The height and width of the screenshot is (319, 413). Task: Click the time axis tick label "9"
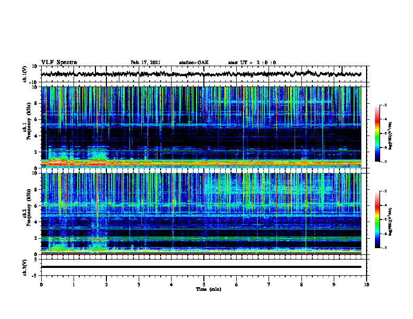coord(334,285)
